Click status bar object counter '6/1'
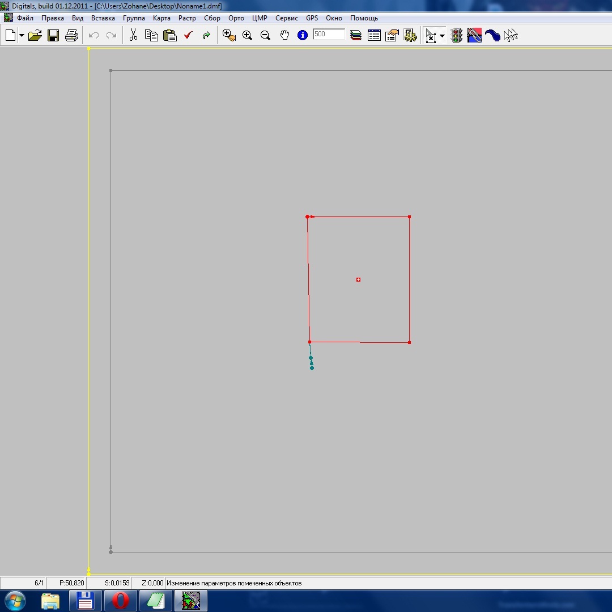Viewport: 612px width, 612px height. tap(39, 583)
